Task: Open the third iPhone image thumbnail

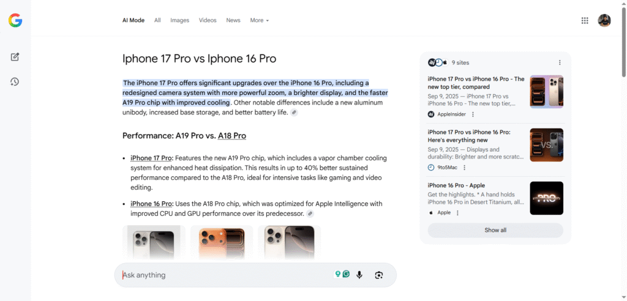Action: pyautogui.click(x=289, y=243)
